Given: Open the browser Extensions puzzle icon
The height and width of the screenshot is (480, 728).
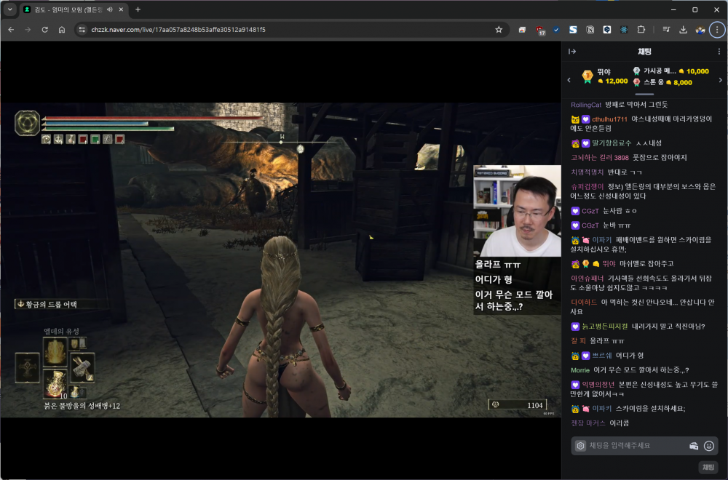Looking at the screenshot, I should (x=641, y=30).
